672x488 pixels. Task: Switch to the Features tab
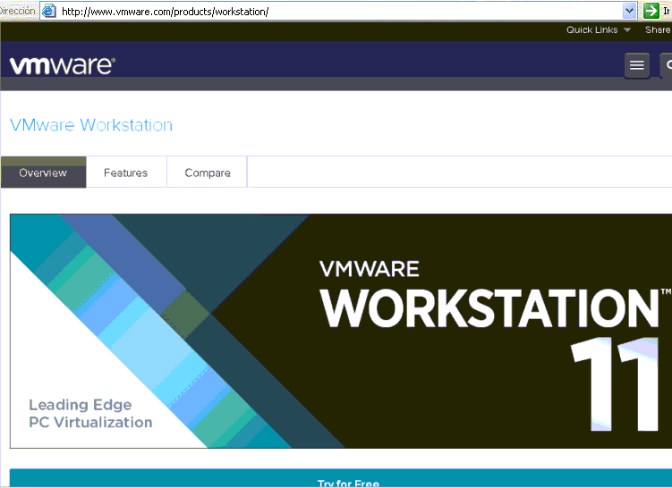125,172
